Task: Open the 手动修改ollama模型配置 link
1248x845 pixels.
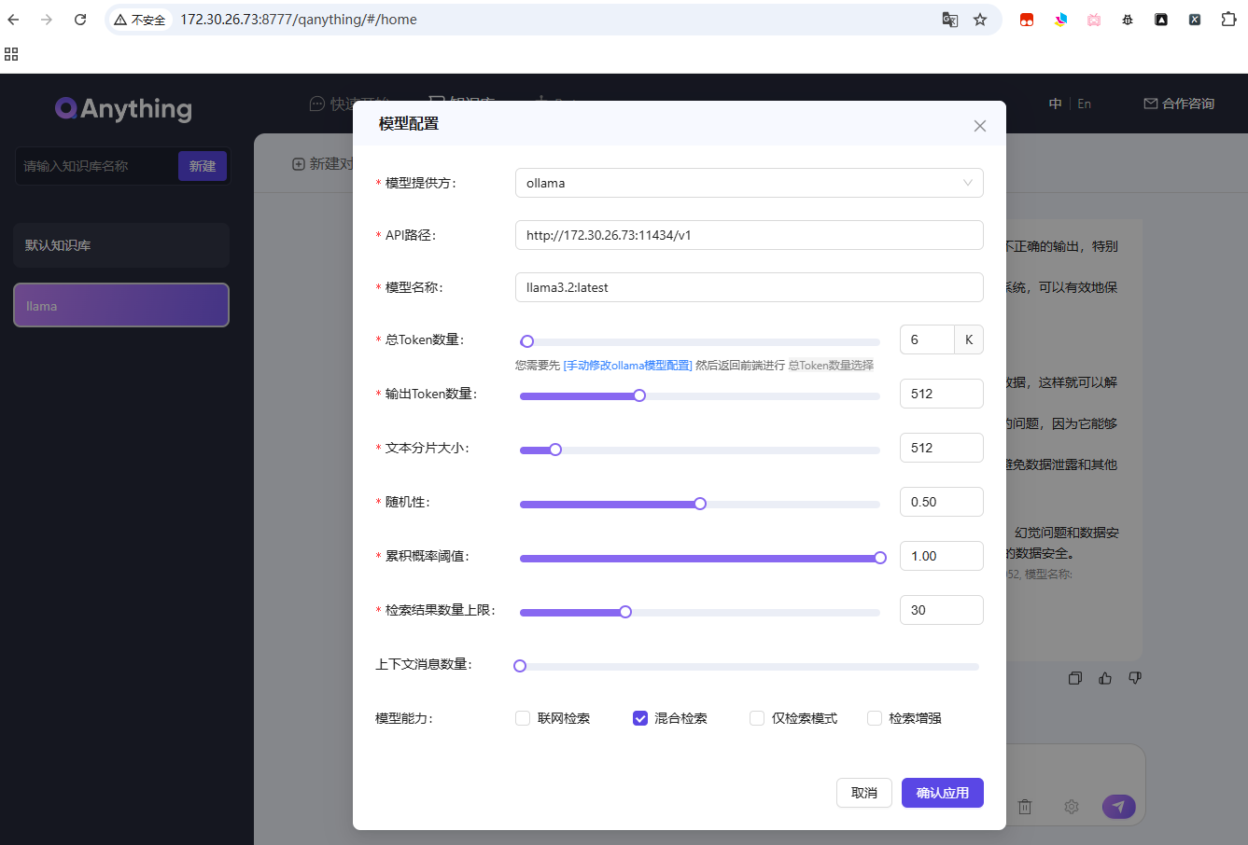Action: [628, 366]
